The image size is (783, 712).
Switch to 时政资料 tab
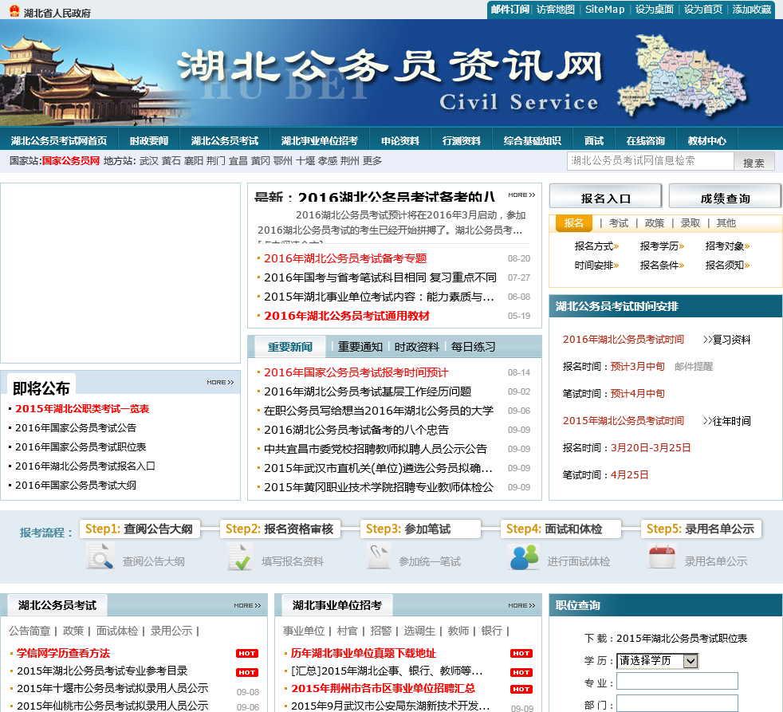pos(416,347)
